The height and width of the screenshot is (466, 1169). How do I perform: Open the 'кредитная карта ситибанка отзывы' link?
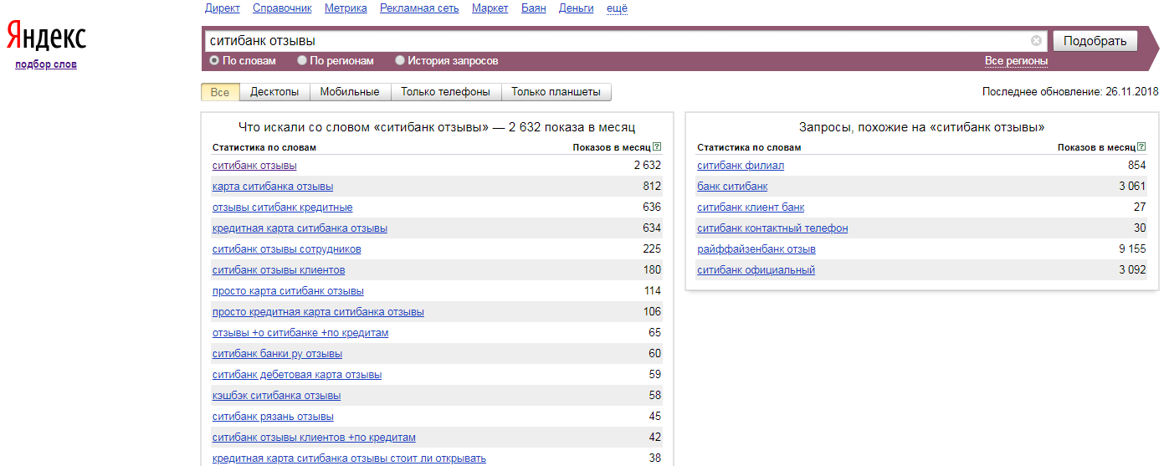click(x=300, y=228)
